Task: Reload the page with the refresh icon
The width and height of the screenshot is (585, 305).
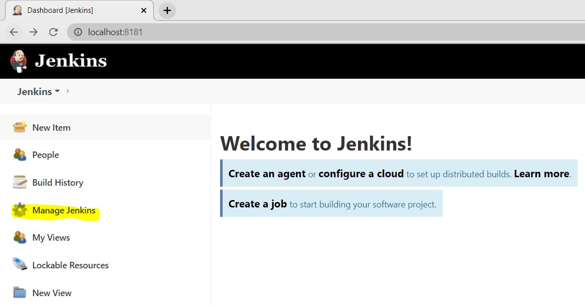Action: pos(54,32)
